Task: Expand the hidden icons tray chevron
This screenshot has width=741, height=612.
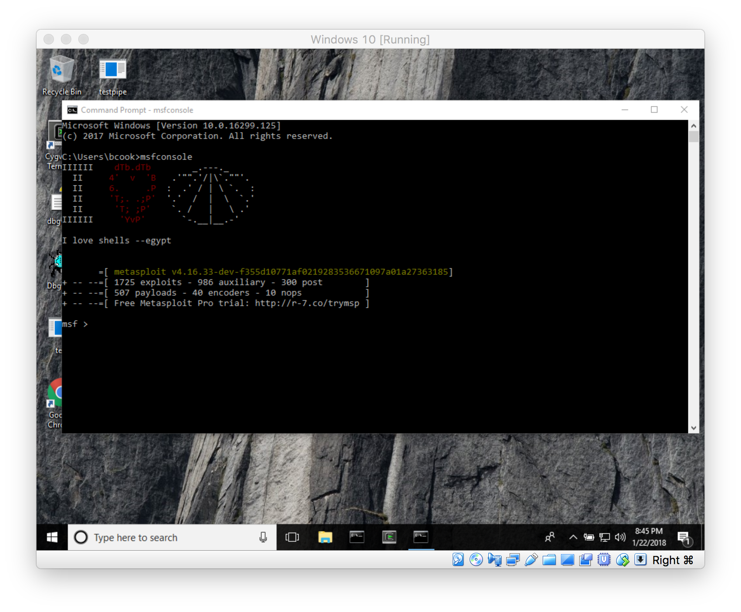Action: coord(573,536)
